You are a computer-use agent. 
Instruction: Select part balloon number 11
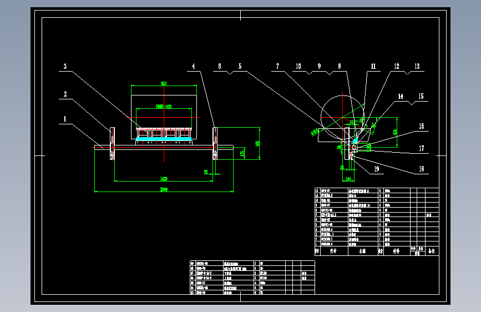click(373, 66)
